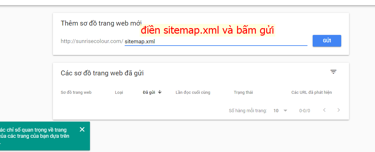The width and height of the screenshot is (375, 152).
Task: Click the Thêm sơ đồ trang web mới heading
Action: pyautogui.click(x=101, y=23)
